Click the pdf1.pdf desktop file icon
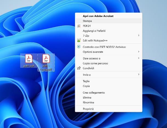The height and width of the screenshot is (128, 167). [x=29, y=59]
